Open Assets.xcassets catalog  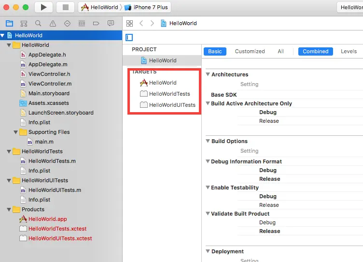coord(48,103)
